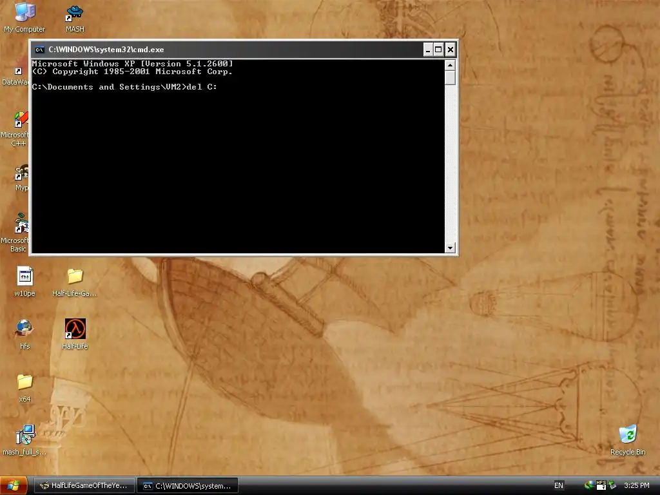Click the 3:25 PM clock
This screenshot has width=660, height=495.
[636, 485]
